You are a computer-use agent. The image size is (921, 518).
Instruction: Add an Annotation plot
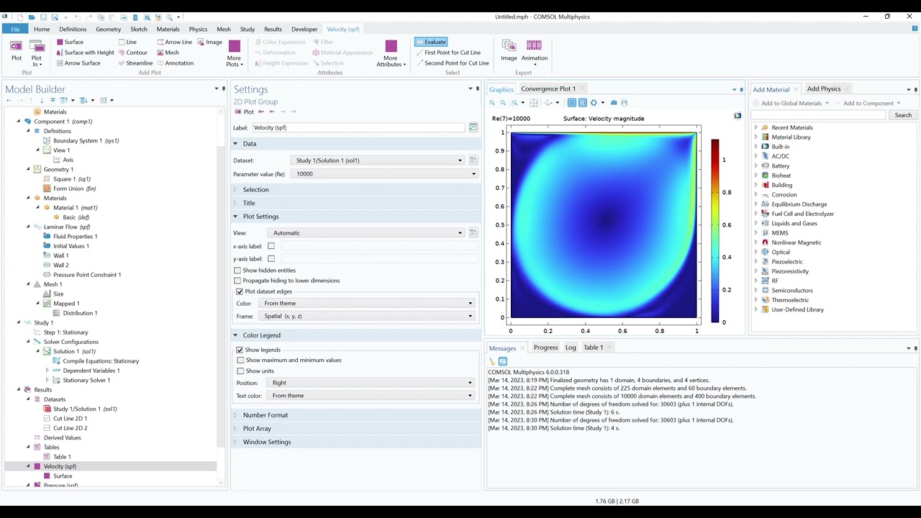(x=175, y=63)
